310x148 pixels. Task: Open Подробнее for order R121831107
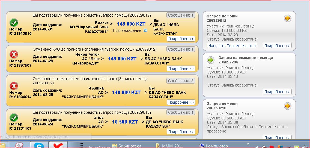pos(181,132)
